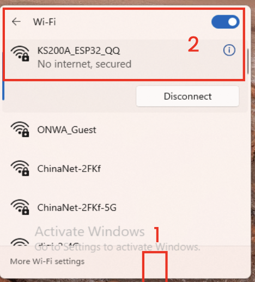255x282 pixels.
Task: Select the ONWA_Guest network name
Action: (66, 130)
